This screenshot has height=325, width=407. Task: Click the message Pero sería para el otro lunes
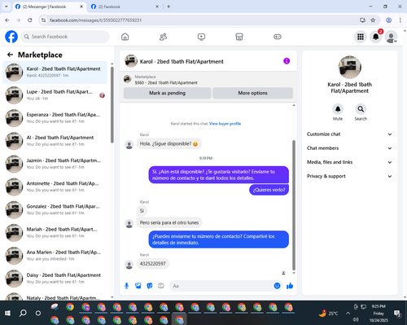(x=169, y=222)
